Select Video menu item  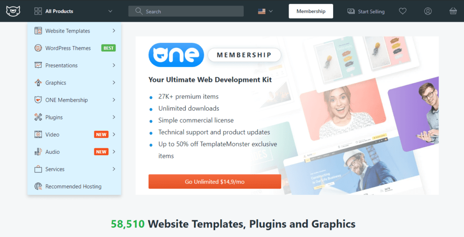point(74,134)
